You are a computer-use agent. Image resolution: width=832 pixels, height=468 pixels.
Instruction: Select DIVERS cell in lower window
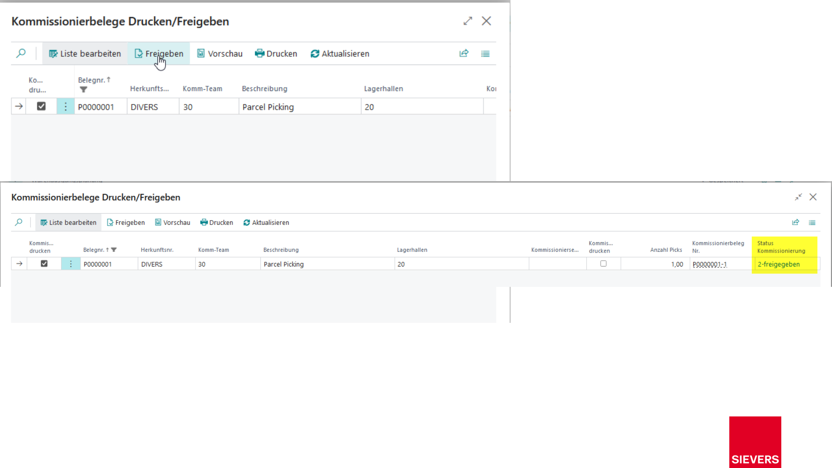(x=166, y=264)
